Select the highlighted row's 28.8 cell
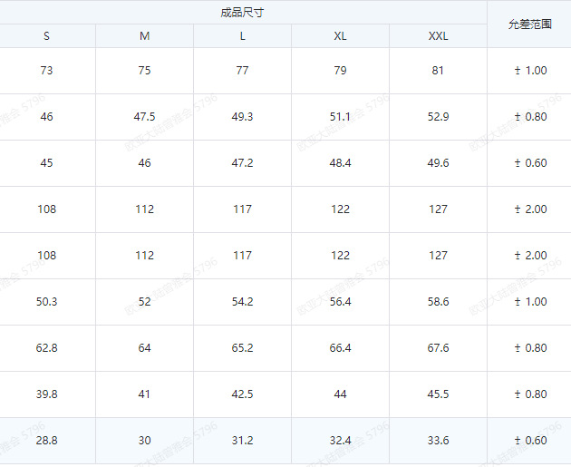Viewport: 571px width, 467px height. click(47, 441)
